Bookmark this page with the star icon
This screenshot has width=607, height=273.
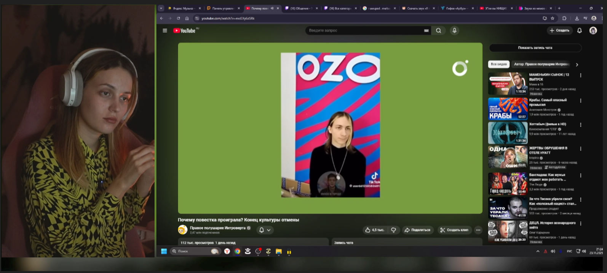point(553,18)
